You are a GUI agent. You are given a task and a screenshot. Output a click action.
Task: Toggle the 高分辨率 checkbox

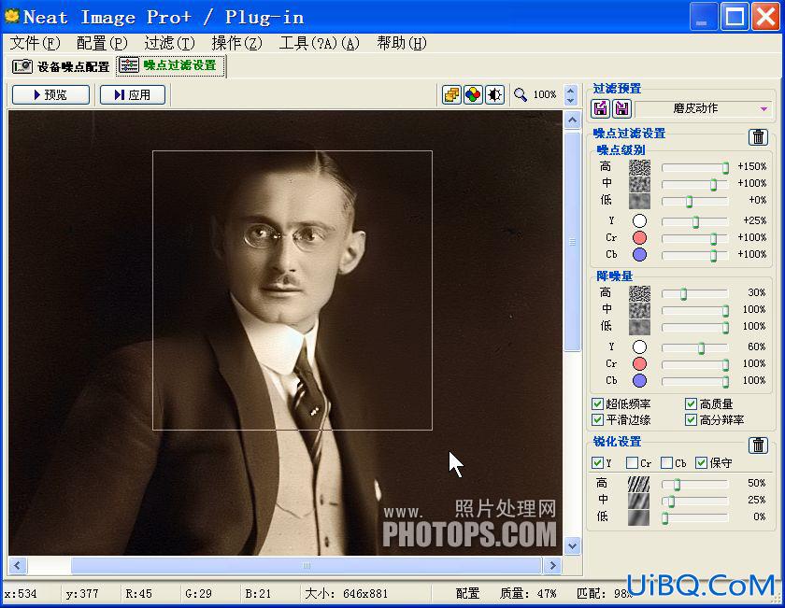click(691, 419)
